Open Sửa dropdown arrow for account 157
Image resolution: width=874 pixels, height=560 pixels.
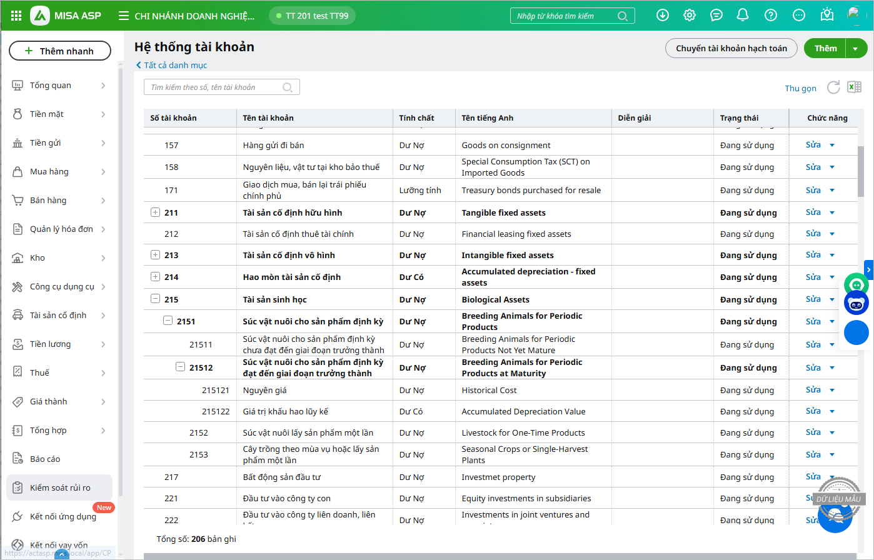click(x=832, y=145)
